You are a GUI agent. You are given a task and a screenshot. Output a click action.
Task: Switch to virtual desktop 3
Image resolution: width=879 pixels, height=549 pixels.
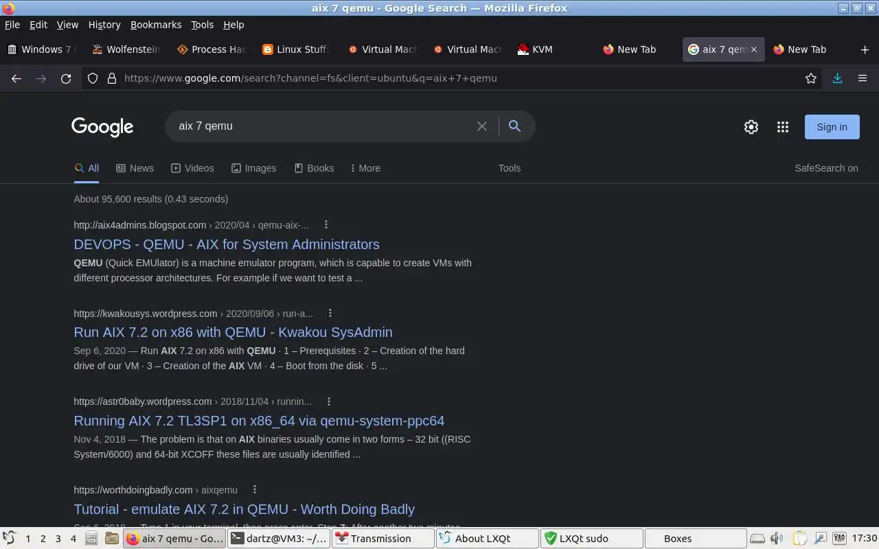[58, 539]
